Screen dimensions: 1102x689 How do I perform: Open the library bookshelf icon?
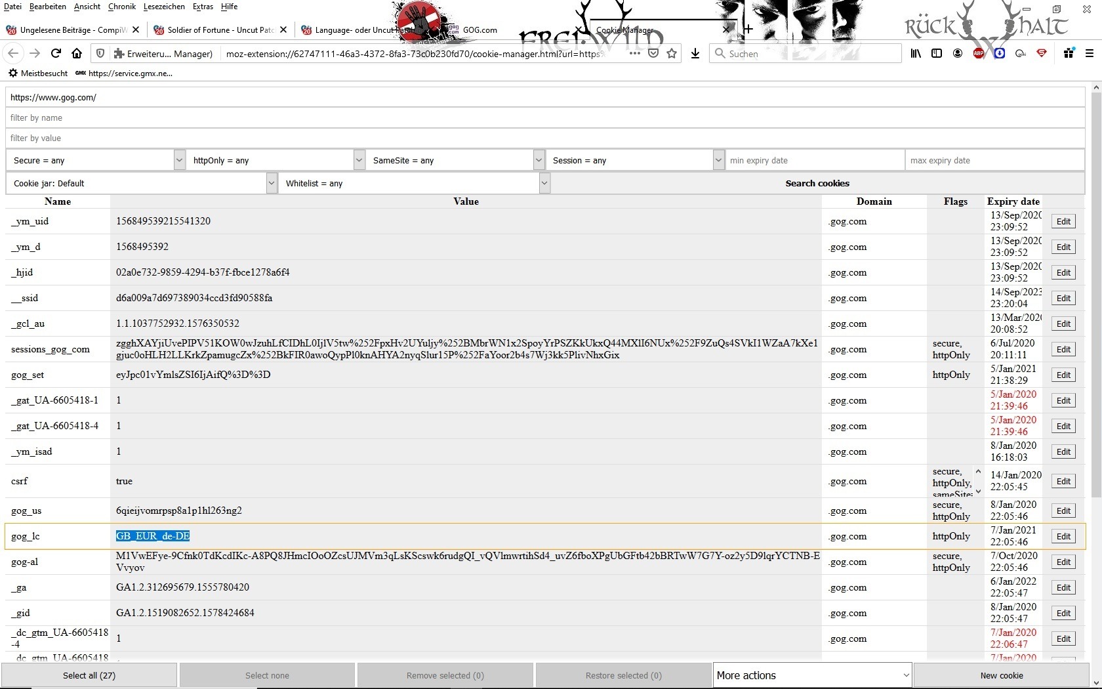(x=916, y=54)
